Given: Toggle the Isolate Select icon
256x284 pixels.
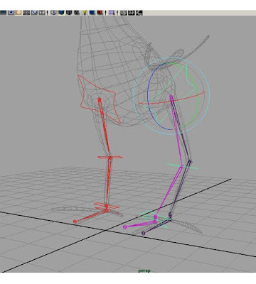Looking at the screenshot, I should 112,13.
